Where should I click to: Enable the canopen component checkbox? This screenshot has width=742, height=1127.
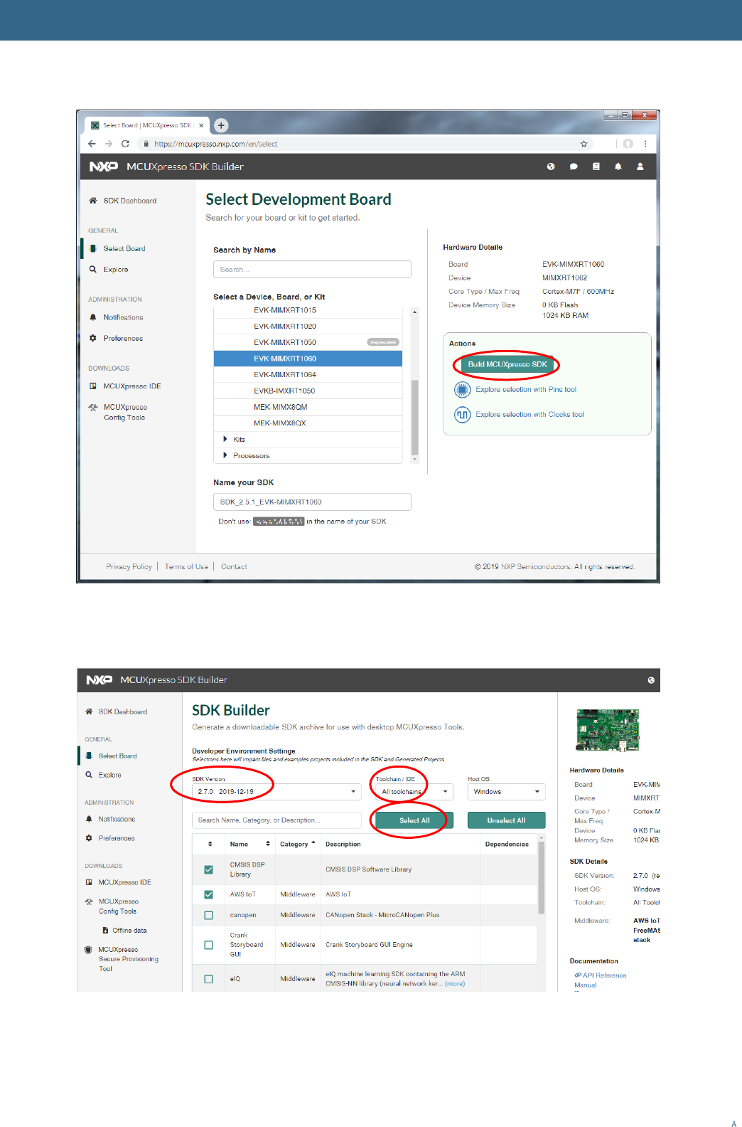(208, 915)
